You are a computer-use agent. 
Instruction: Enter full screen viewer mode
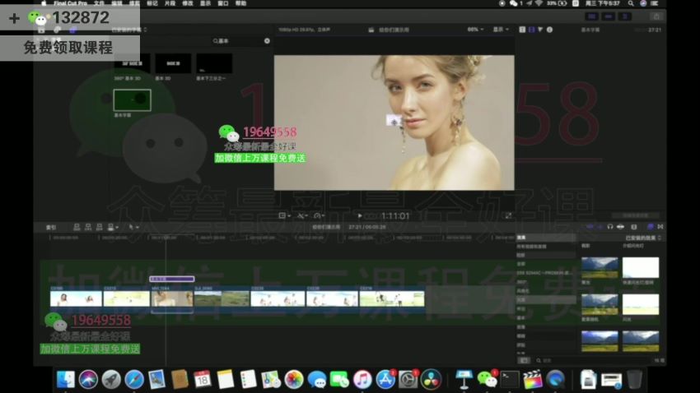[x=506, y=215]
